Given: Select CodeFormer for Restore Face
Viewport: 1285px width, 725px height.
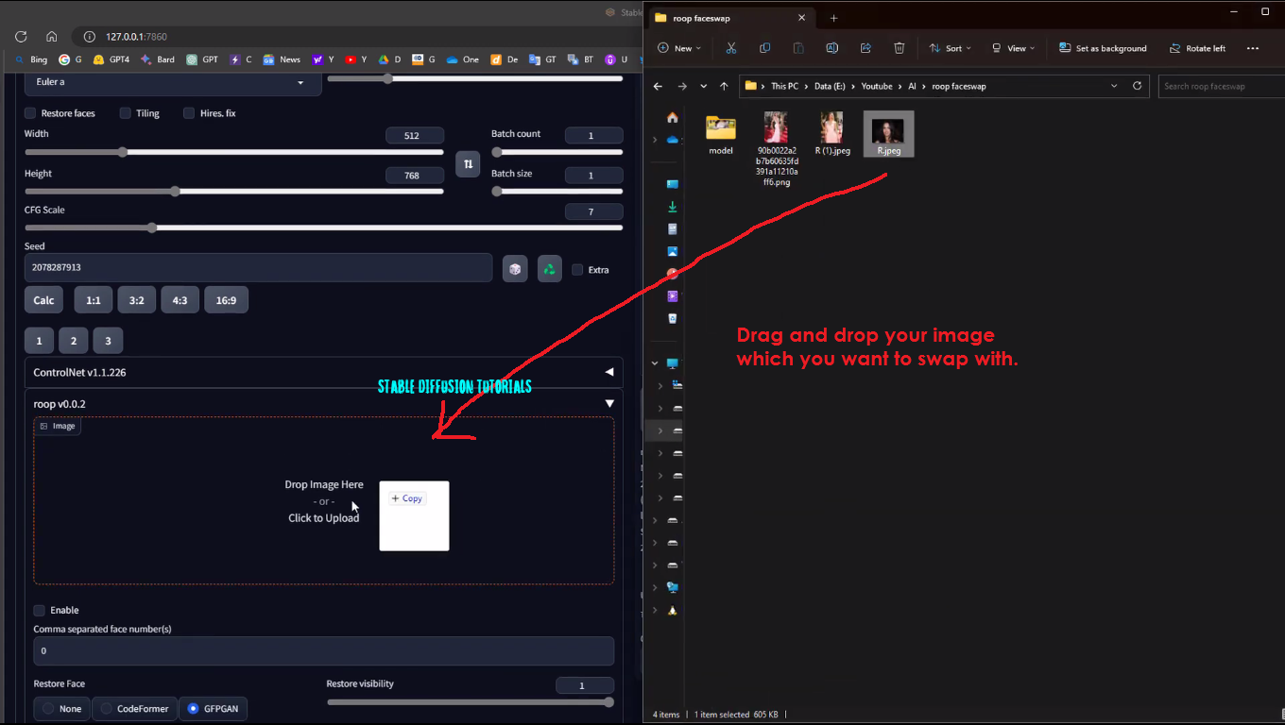Looking at the screenshot, I should pos(135,709).
